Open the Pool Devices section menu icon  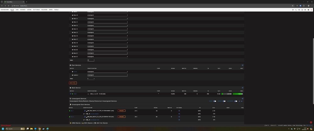[242, 65]
